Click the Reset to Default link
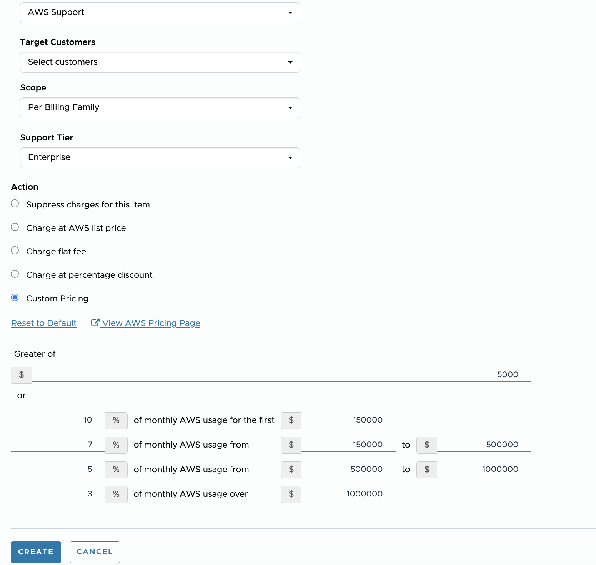 (44, 323)
